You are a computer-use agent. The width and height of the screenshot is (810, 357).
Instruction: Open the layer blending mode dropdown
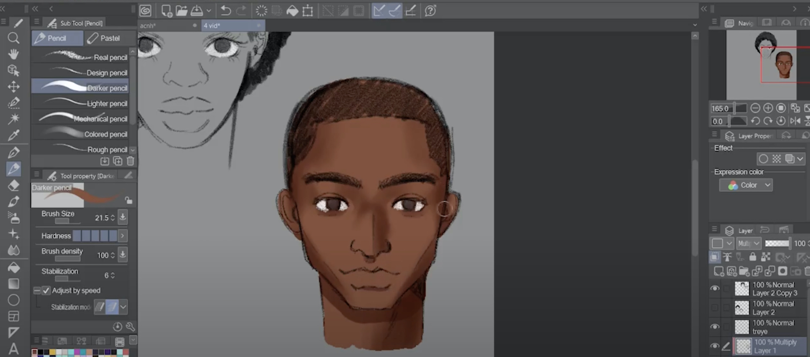click(748, 243)
